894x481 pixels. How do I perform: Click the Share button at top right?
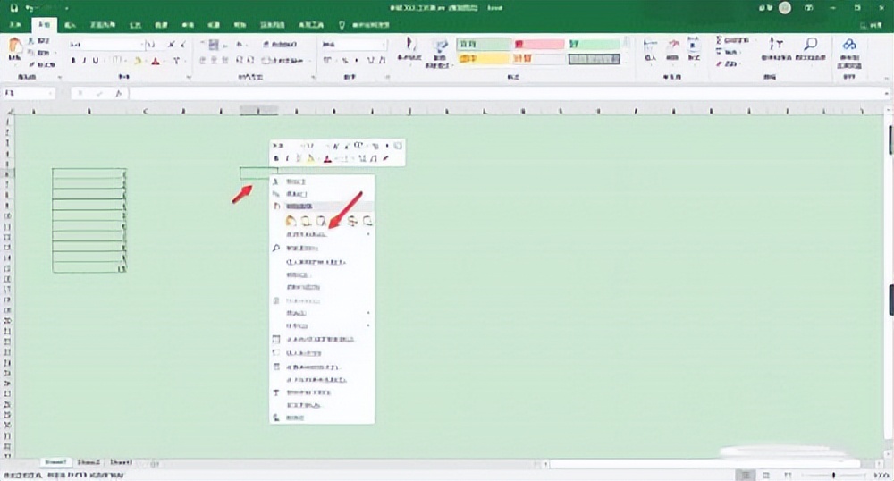pyautogui.click(x=871, y=25)
